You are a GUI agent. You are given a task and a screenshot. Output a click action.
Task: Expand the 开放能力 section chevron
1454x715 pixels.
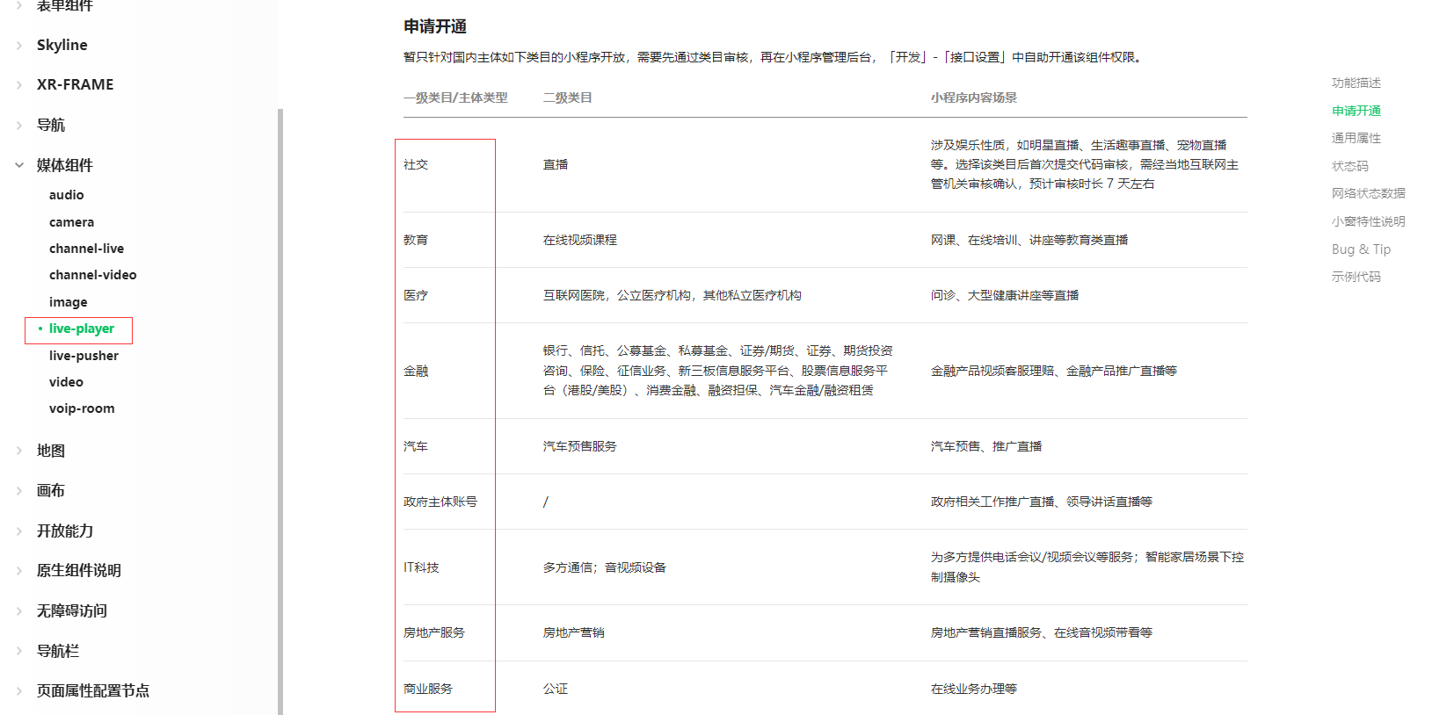[x=19, y=531]
